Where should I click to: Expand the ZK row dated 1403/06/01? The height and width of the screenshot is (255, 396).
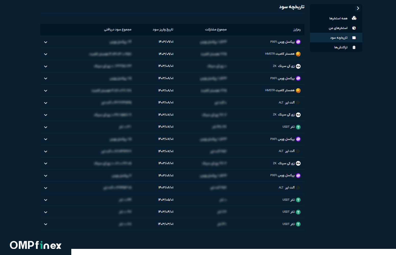46,163
